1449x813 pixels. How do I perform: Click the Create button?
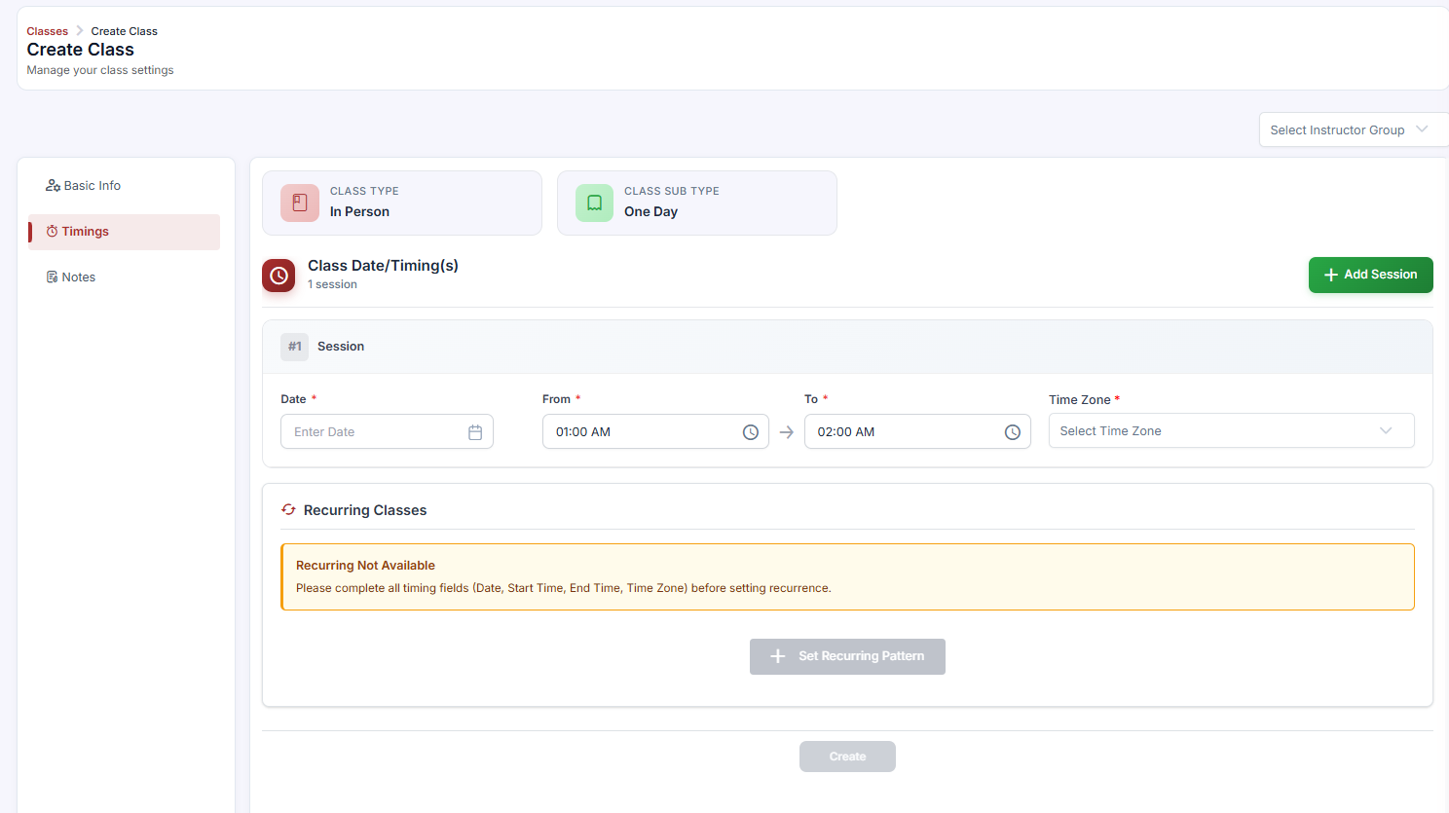(x=847, y=757)
